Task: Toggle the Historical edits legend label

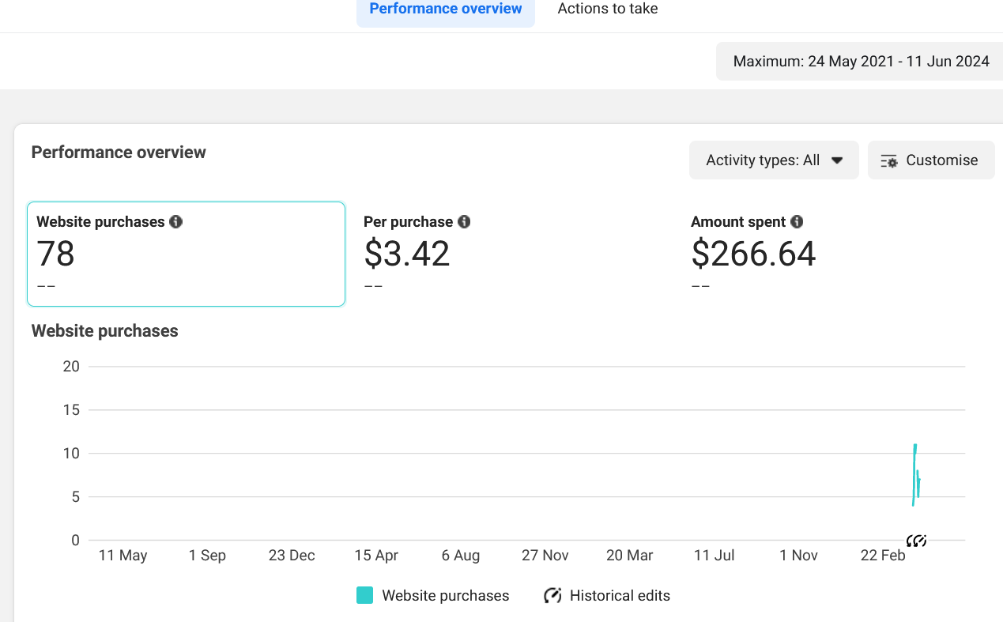Action: pos(620,596)
